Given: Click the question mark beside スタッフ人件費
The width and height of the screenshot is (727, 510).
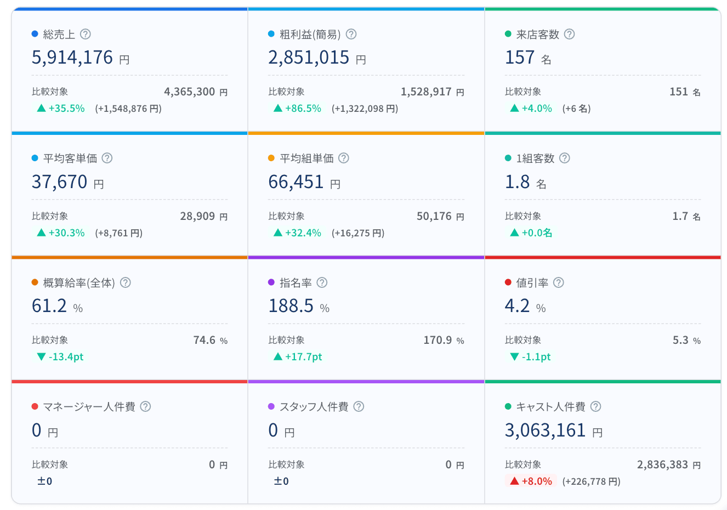Looking at the screenshot, I should tap(359, 406).
